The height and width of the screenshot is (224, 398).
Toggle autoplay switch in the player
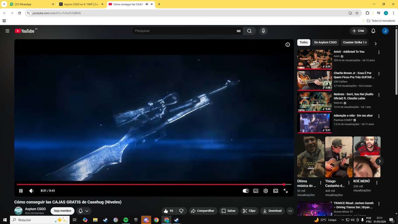click(x=246, y=191)
